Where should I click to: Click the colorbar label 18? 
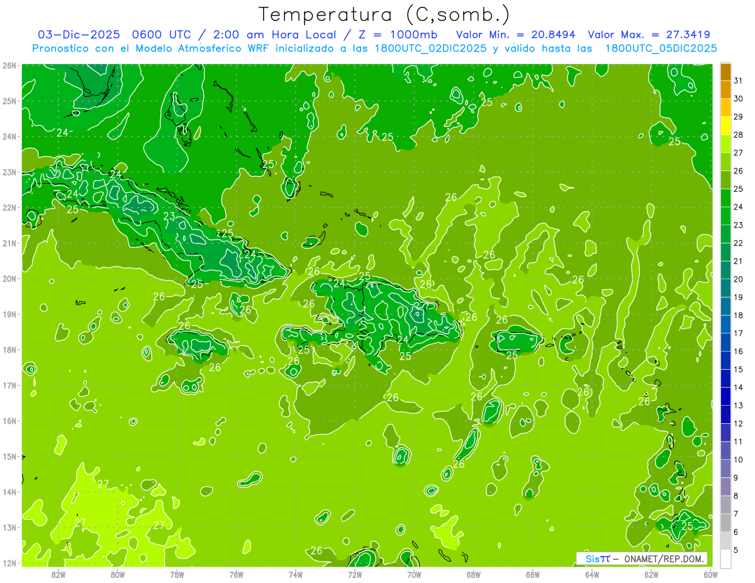click(x=739, y=315)
